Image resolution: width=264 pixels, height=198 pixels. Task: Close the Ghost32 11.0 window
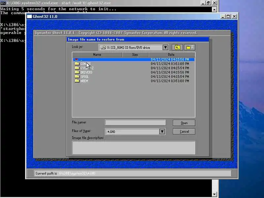pos(234,16)
